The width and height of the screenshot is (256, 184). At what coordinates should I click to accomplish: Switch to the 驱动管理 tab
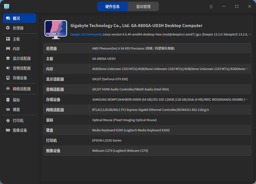point(143,7)
